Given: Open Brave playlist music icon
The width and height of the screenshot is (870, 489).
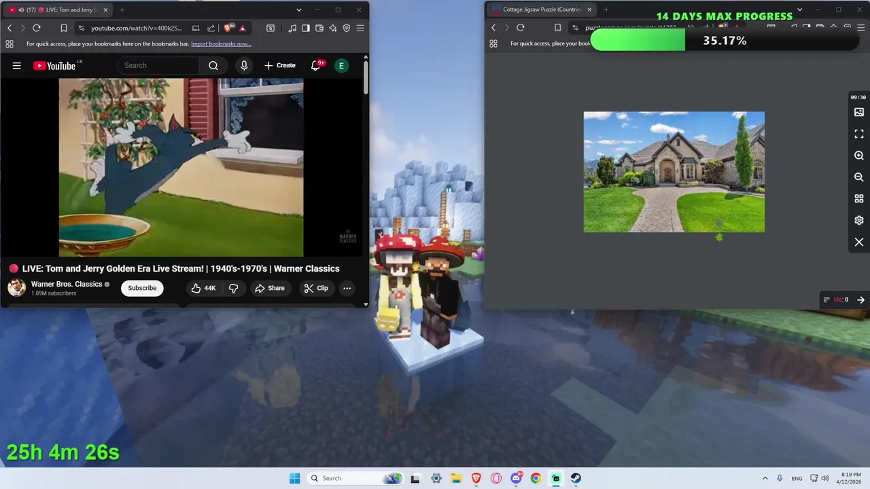Looking at the screenshot, I should 292,28.
